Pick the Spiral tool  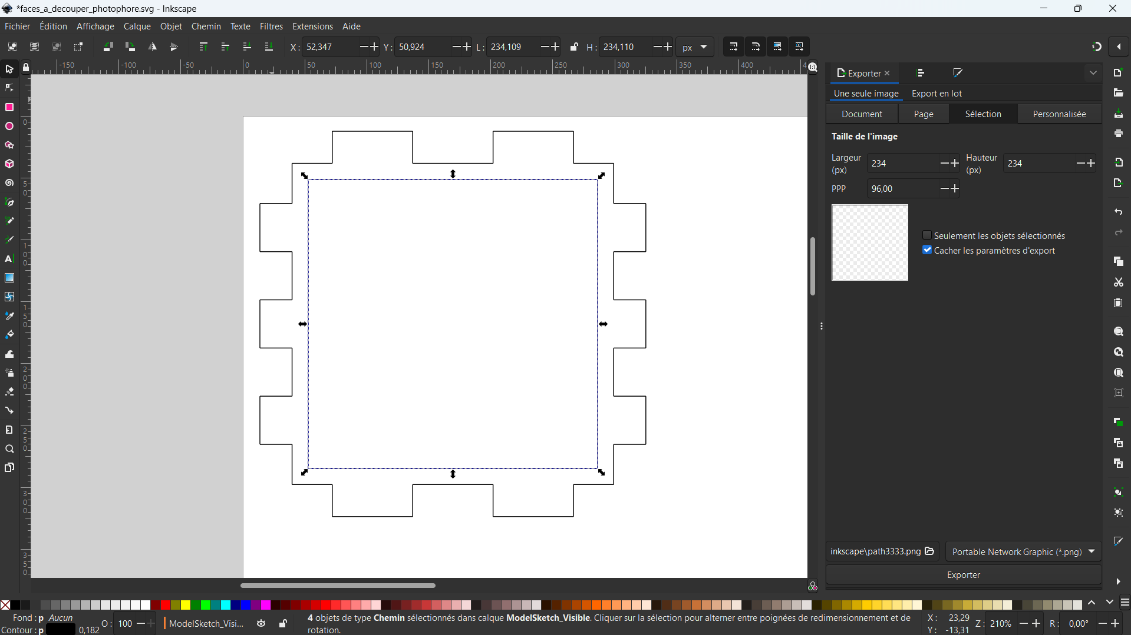pyautogui.click(x=9, y=183)
